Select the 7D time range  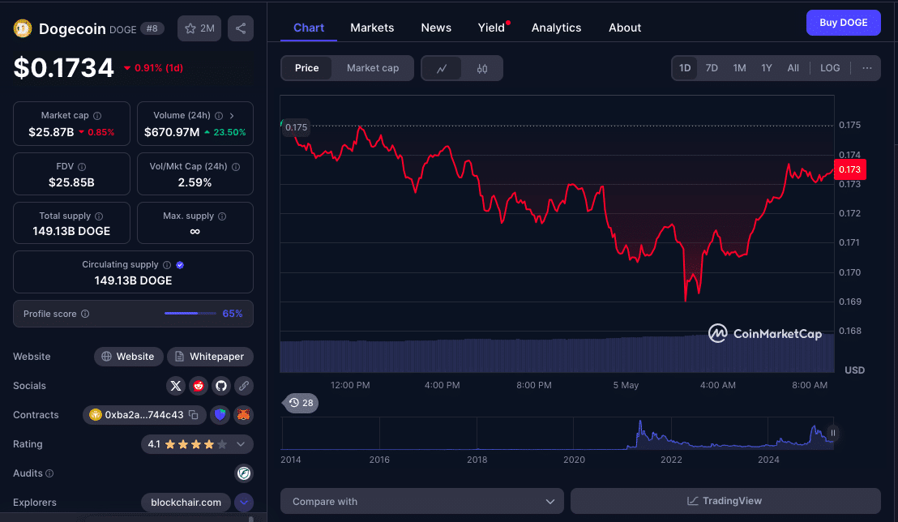[x=712, y=68]
